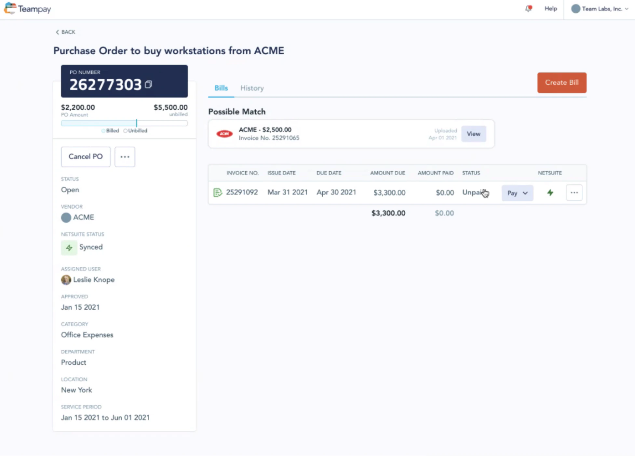Click the ACME vendor logo in Possible Match

point(224,133)
